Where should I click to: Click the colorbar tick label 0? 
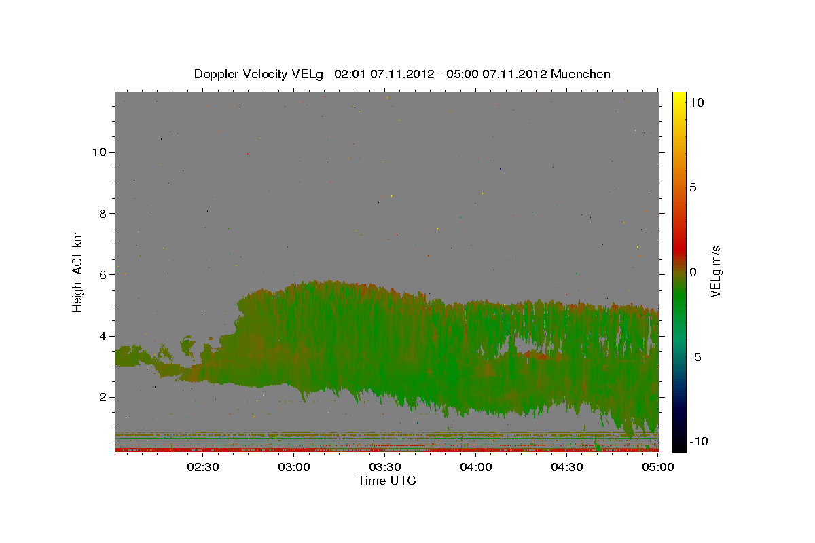[693, 272]
